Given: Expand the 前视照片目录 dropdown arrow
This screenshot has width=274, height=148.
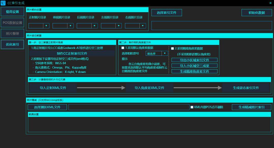Looking at the screenshot, I should tap(70, 26).
